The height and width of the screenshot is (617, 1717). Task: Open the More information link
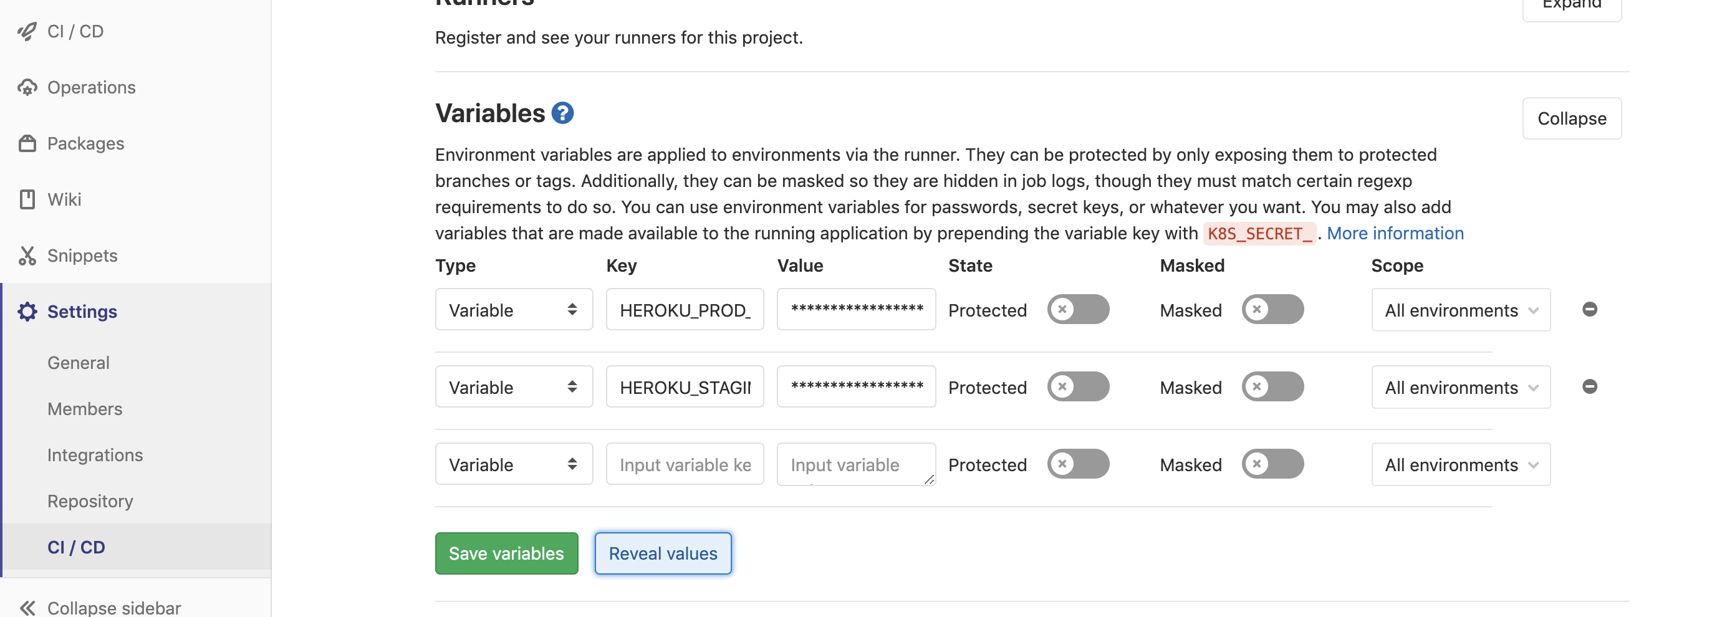pos(1395,233)
